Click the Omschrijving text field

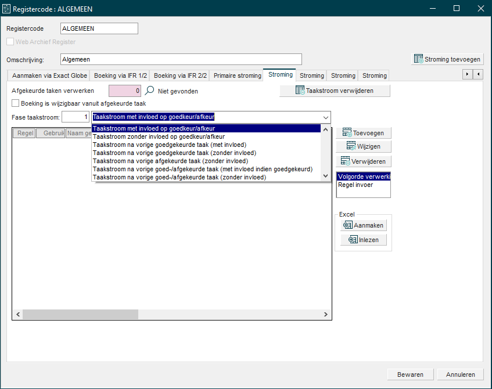coord(181,59)
